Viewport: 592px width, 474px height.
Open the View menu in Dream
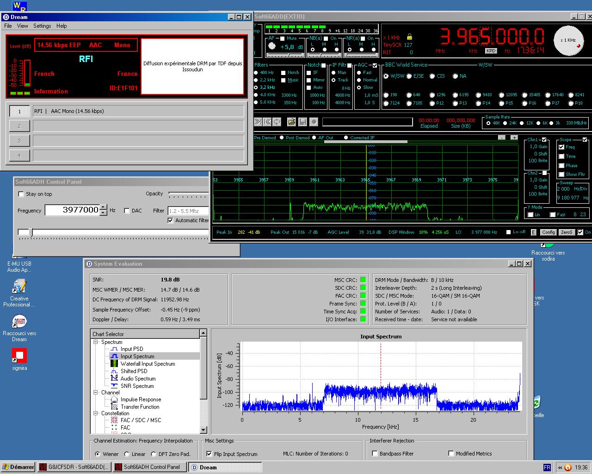click(22, 26)
